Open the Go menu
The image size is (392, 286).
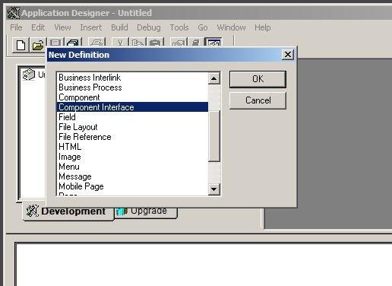[x=203, y=27]
